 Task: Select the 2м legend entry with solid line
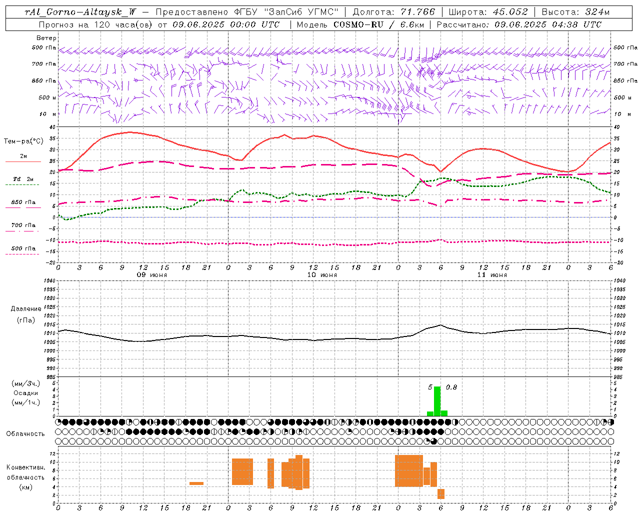pos(23,156)
